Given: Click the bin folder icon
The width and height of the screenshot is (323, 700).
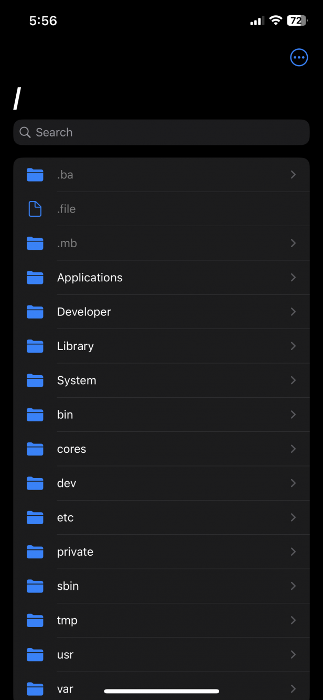Looking at the screenshot, I should tap(35, 415).
